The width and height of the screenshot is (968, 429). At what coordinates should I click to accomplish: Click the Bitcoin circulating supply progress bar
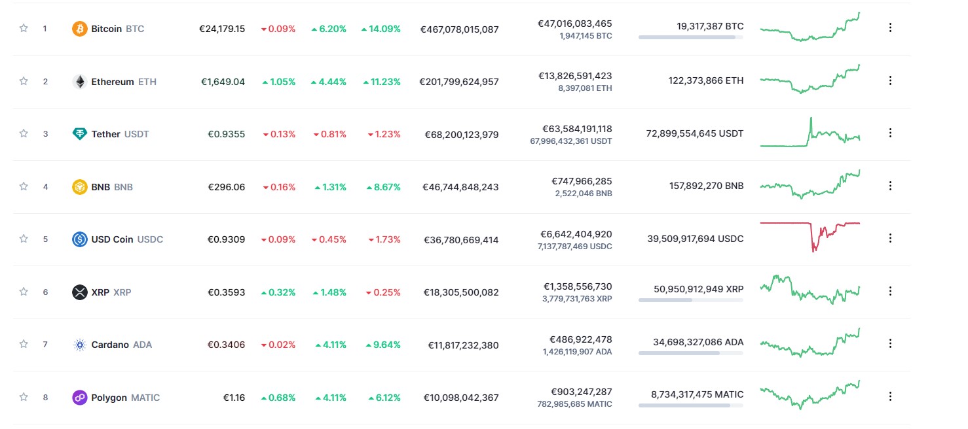(690, 37)
